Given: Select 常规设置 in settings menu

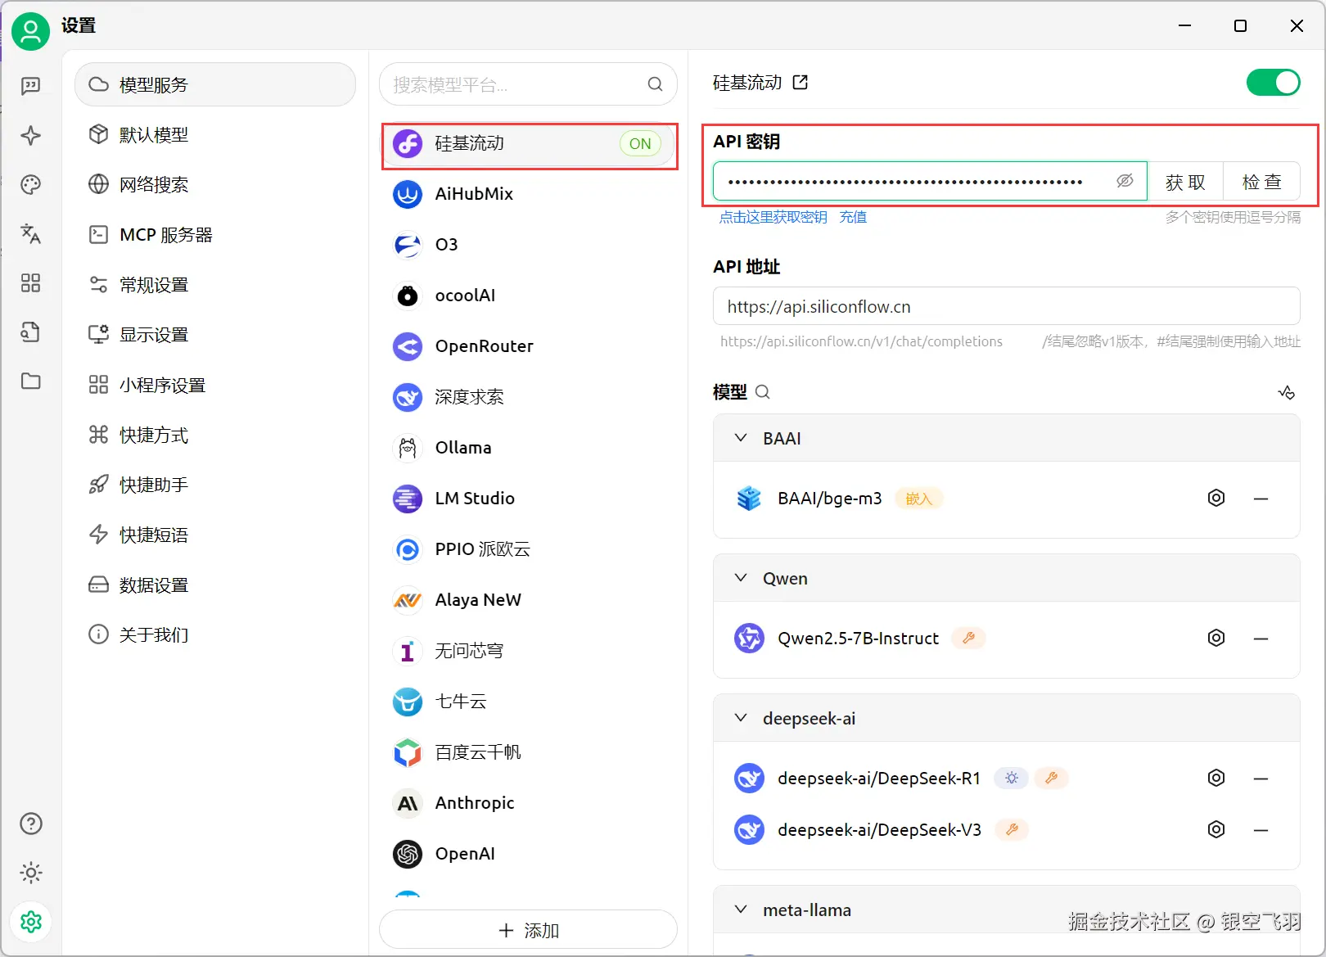Looking at the screenshot, I should click(x=215, y=285).
